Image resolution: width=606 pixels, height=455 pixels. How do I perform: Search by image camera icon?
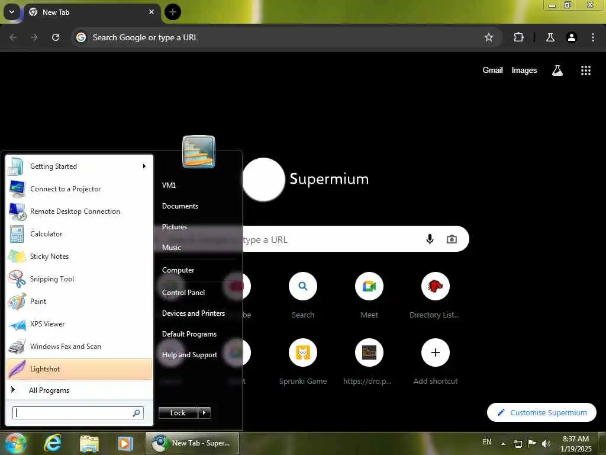pyautogui.click(x=452, y=239)
